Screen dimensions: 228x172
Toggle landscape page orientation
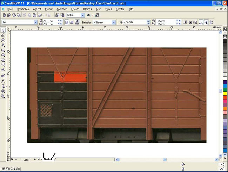click(x=71, y=22)
